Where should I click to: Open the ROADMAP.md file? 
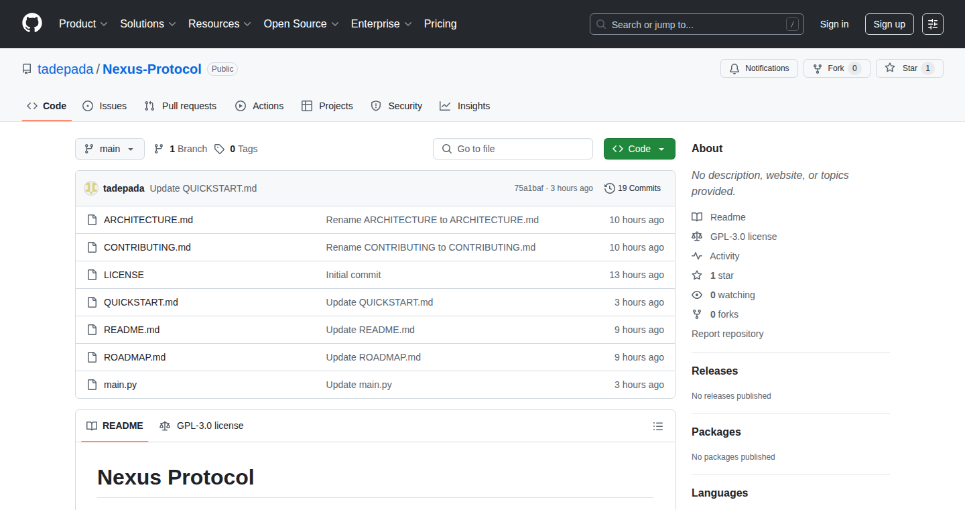(135, 357)
